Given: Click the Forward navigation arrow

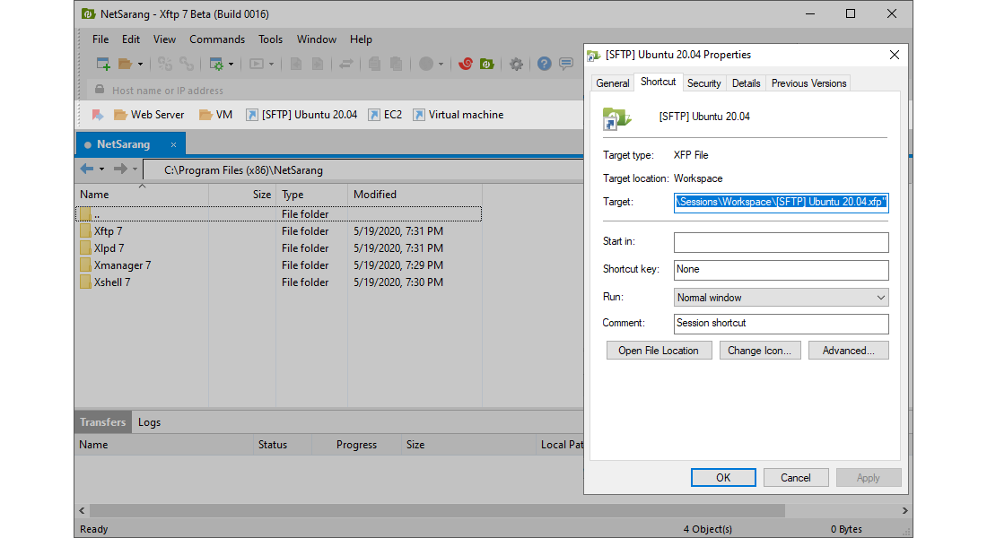Looking at the screenshot, I should (x=120, y=169).
